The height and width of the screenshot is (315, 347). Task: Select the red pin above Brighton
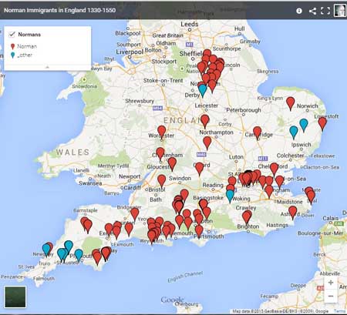(247, 218)
